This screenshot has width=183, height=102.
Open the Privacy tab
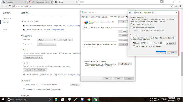coord(98,17)
